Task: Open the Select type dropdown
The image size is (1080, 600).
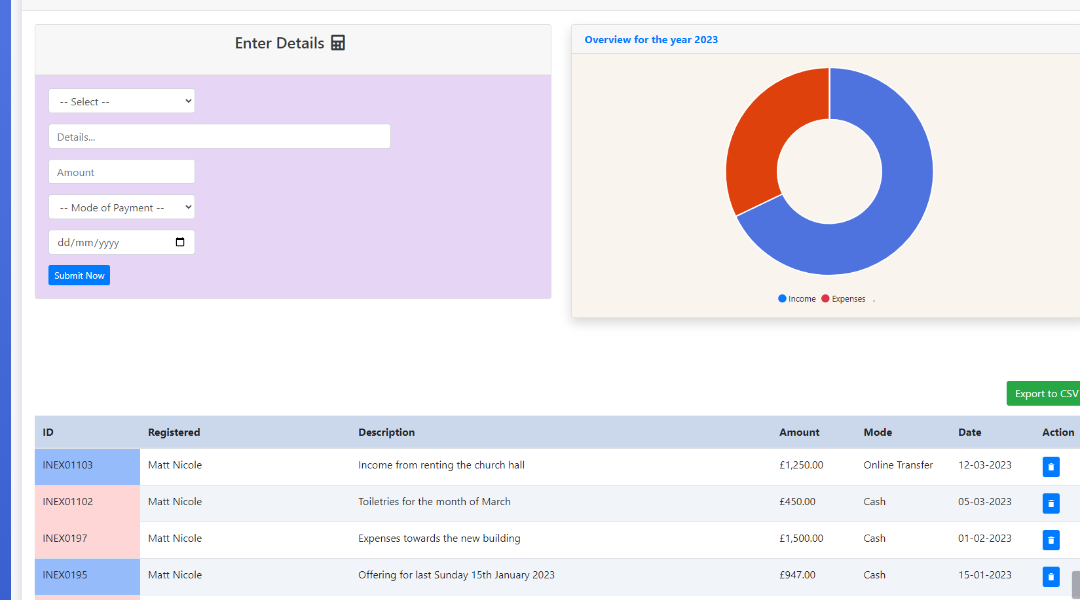Action: [x=122, y=101]
